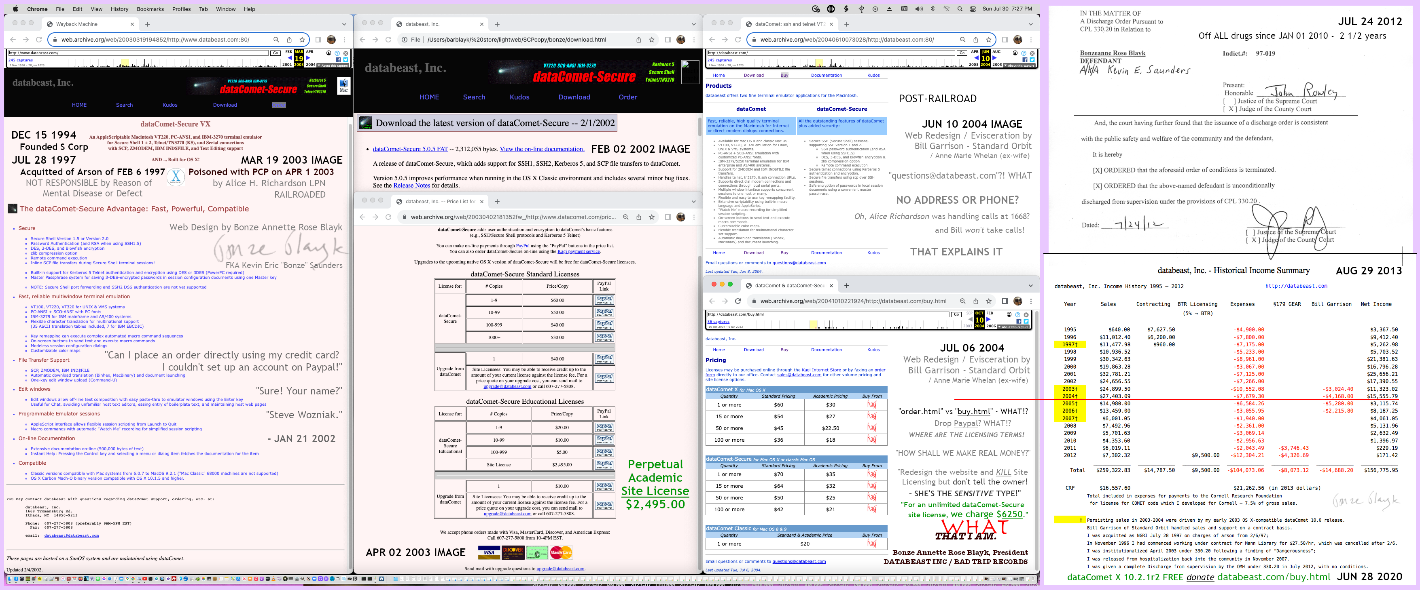1420x590 pixels.
Task: Open side panel in Wayback Machine window
Action: click(x=318, y=40)
